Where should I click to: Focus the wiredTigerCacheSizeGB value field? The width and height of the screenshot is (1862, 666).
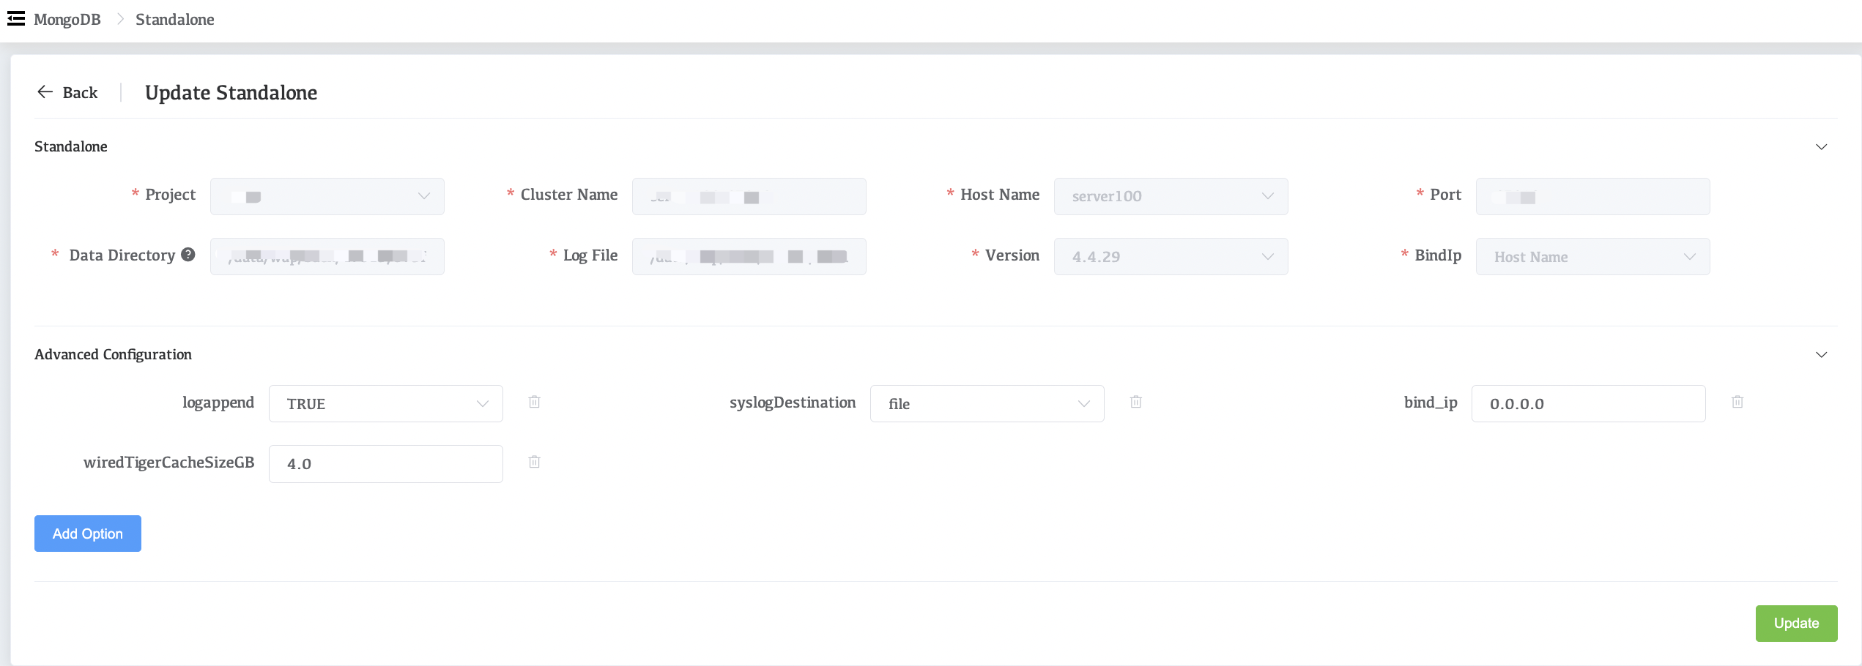(x=385, y=464)
